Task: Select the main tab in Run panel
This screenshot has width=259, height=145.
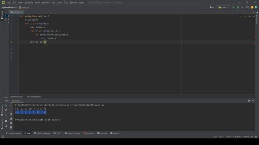Action: pyautogui.click(x=17, y=101)
